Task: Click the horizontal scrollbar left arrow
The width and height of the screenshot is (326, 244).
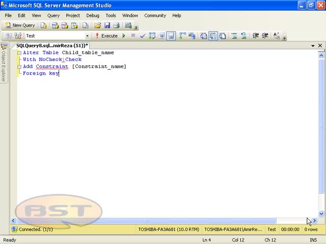Action: pos(13,221)
